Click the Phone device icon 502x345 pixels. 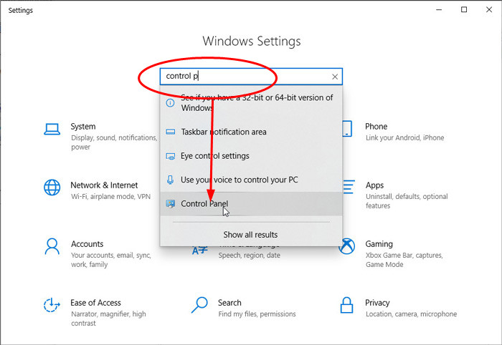click(x=347, y=130)
